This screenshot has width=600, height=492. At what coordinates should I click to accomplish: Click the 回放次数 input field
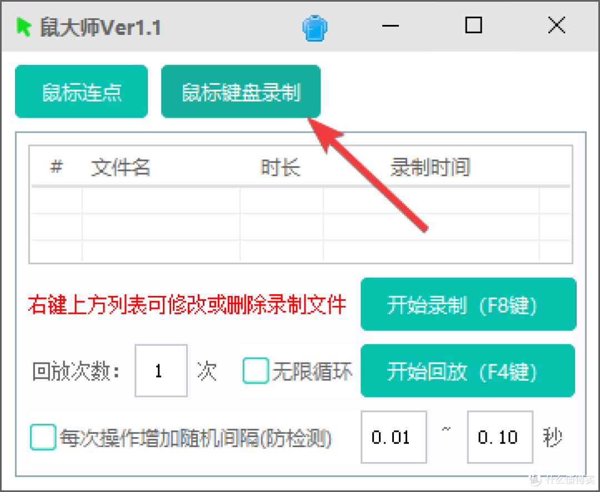[161, 370]
